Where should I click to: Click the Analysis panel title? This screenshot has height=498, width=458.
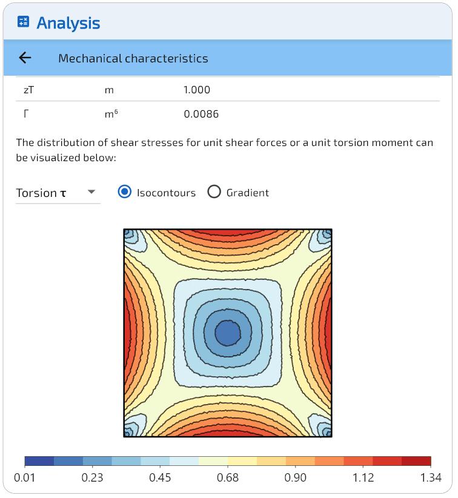click(x=68, y=23)
